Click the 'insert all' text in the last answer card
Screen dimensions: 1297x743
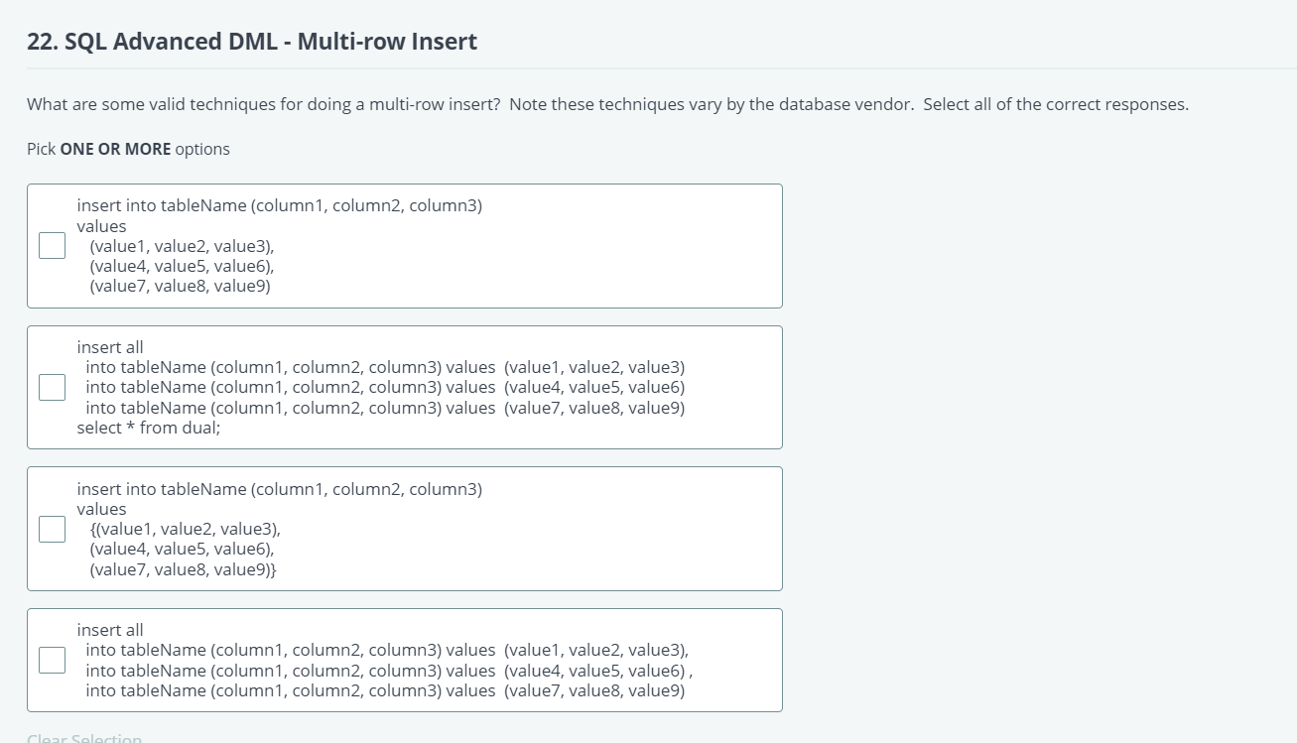110,630
